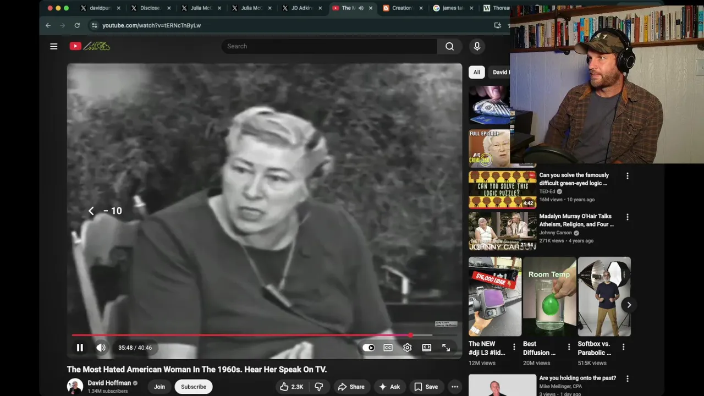The height and width of the screenshot is (396, 704).
Task: Close the Creation tab
Action: point(421,8)
